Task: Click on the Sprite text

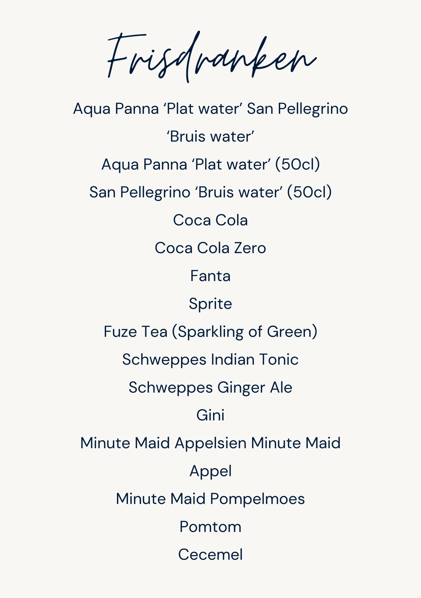Action: (210, 304)
